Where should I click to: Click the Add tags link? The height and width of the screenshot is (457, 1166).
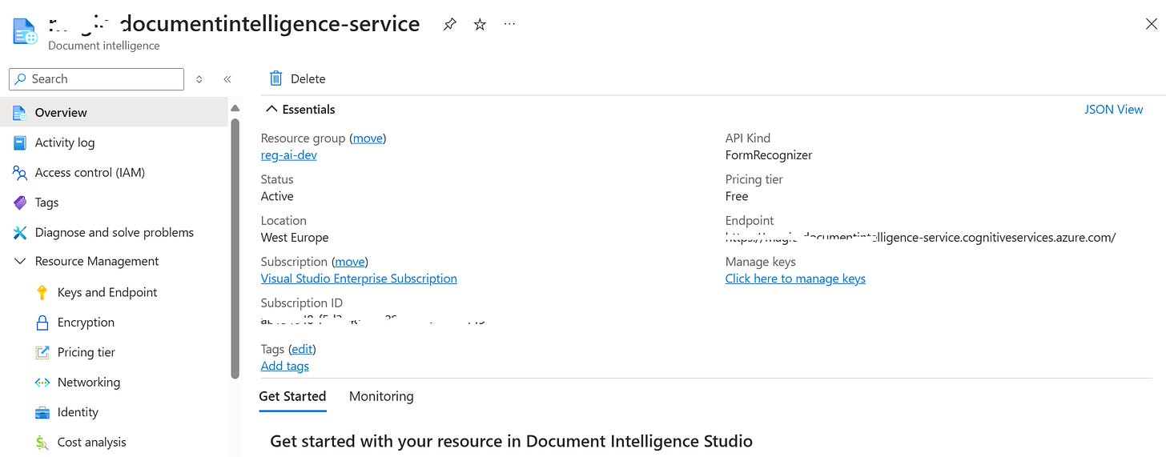pyautogui.click(x=285, y=366)
